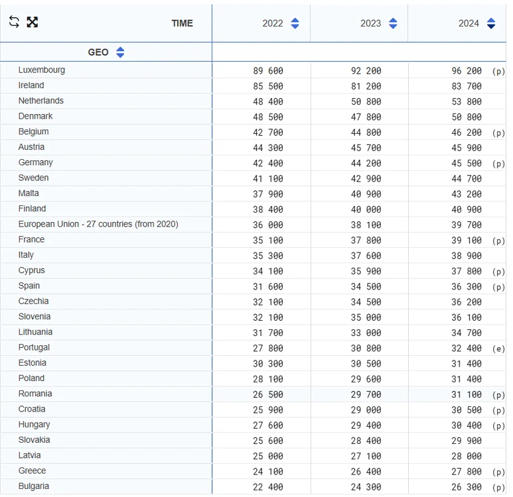Click Latvia 2022 value 25 000
Screen dimensions: 513x497
pos(268,456)
